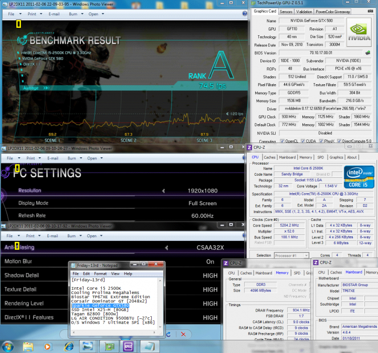This screenshot has height=353, width=378.
Task: Click the highlighted Sparkle Geforce GTX580 line
Action: coord(100,306)
